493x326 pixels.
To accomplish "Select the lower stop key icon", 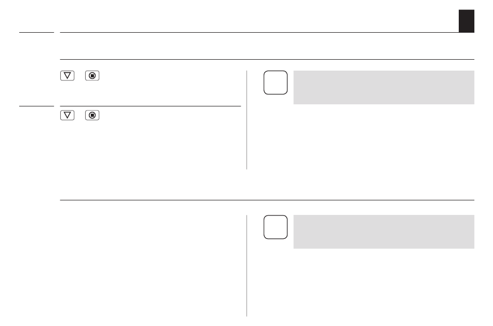I will [92, 115].
